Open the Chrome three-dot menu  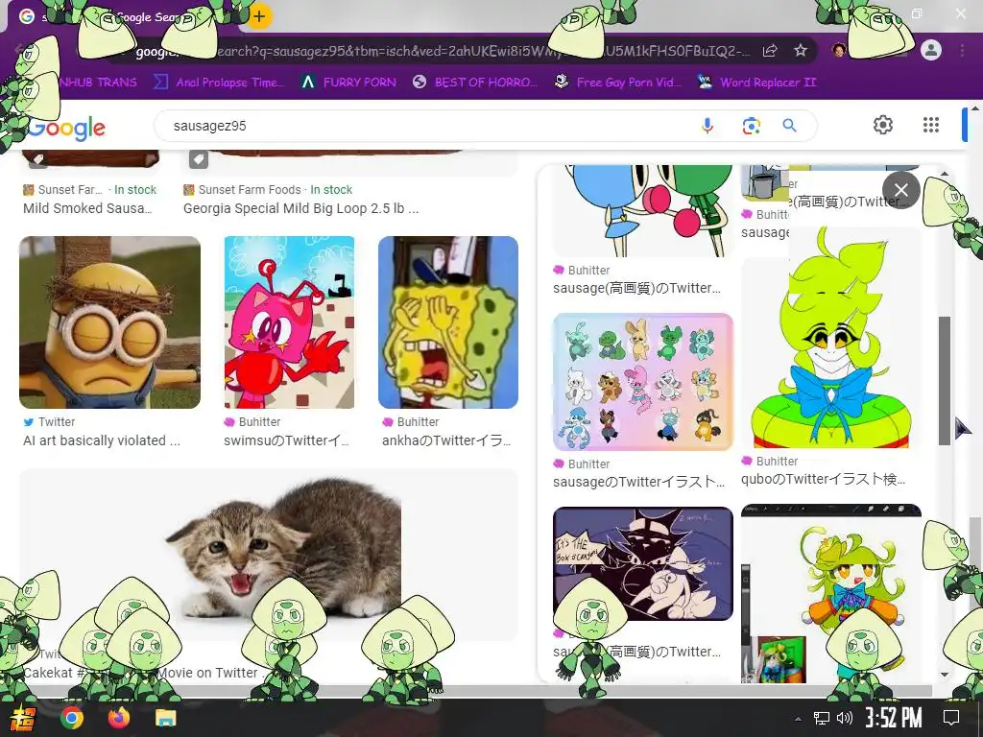pyautogui.click(x=962, y=50)
